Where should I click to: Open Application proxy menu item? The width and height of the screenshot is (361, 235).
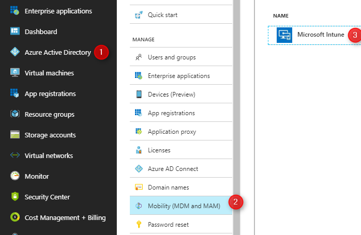(181, 132)
